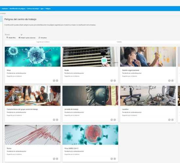Discard the Sismo hazard card
This screenshot has width=180, height=163.
tap(57, 159)
